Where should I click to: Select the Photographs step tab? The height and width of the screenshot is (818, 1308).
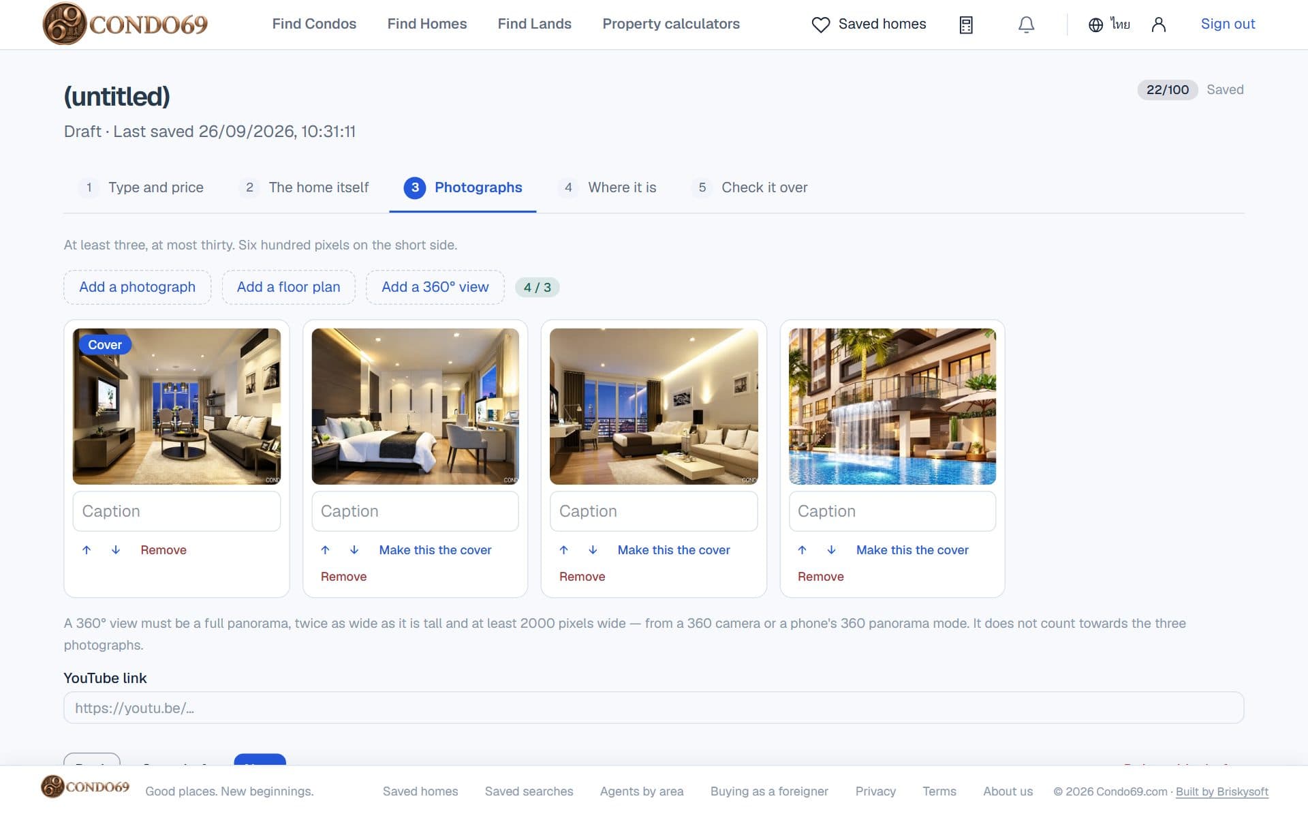(x=463, y=187)
